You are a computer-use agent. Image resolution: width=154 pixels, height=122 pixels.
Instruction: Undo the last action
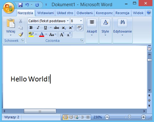click(x=27, y=5)
